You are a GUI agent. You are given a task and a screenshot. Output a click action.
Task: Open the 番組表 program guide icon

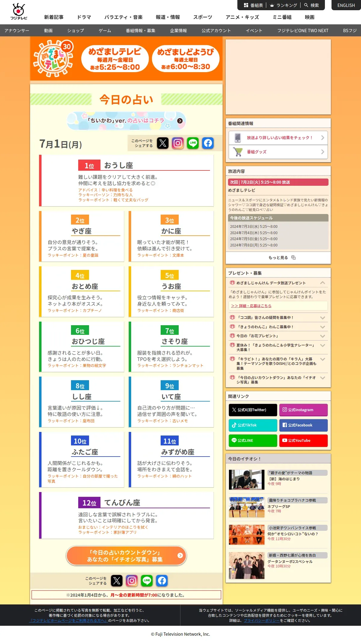pos(246,5)
